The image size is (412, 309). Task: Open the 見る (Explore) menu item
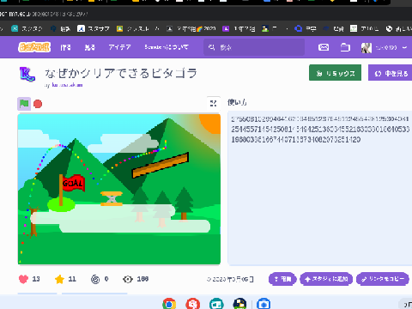click(89, 47)
